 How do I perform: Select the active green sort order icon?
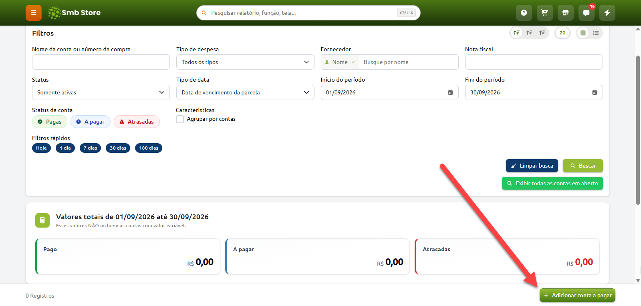pyautogui.click(x=516, y=33)
